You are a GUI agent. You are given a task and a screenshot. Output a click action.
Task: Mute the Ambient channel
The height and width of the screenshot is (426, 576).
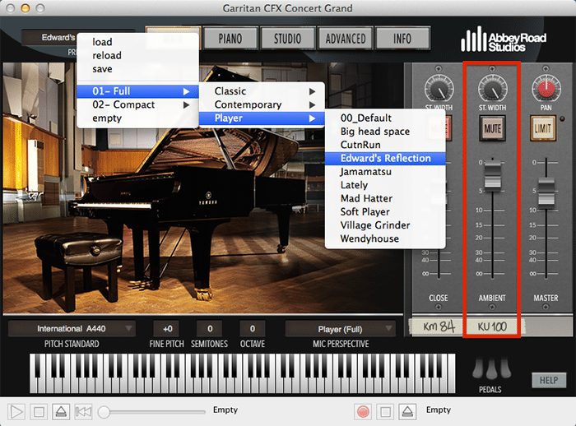[492, 128]
